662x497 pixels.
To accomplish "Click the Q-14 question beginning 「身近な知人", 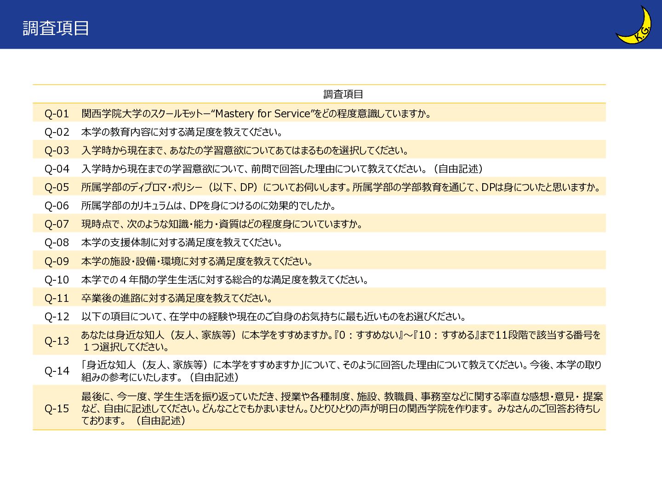I will [x=342, y=371].
